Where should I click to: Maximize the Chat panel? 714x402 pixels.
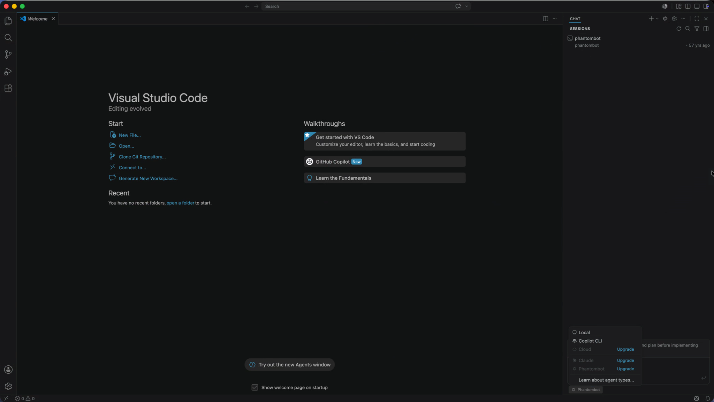(697, 19)
